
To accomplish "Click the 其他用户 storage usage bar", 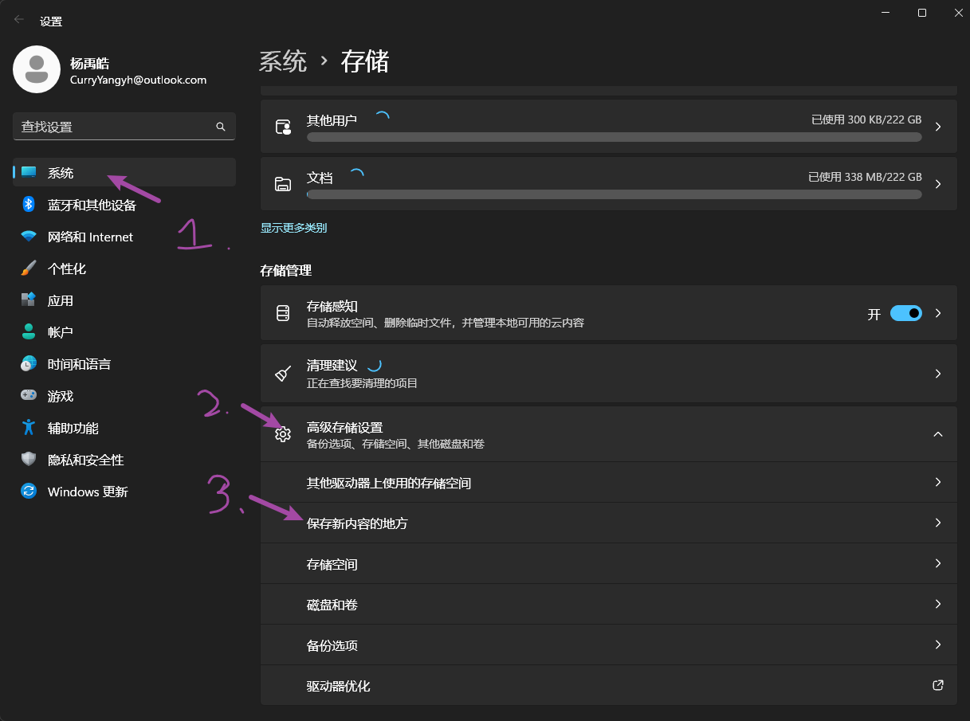I will [x=614, y=137].
